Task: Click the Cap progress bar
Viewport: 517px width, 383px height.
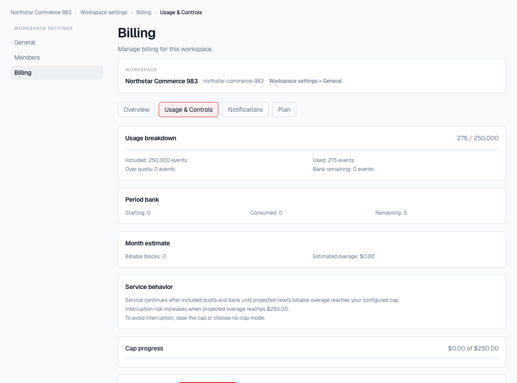Action: pos(312,358)
